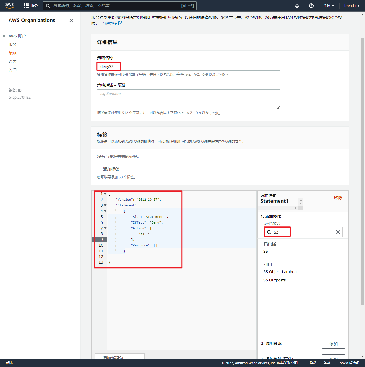Collapse code fold arrow on line 4
365x367 pixels.
pos(105,211)
